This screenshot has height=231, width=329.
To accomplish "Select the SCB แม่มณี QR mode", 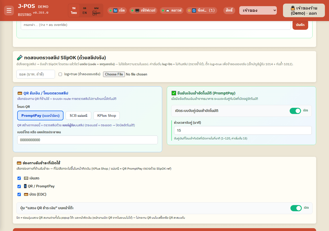I will coord(78,115).
